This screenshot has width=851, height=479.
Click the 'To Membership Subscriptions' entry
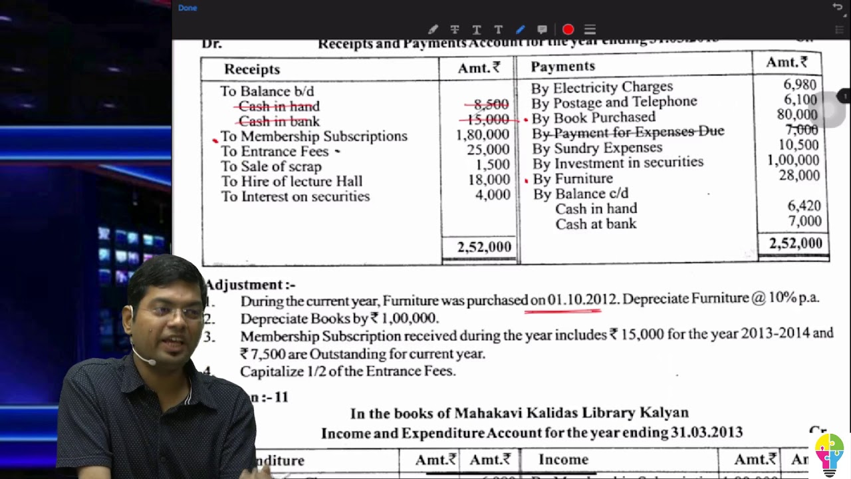click(314, 136)
